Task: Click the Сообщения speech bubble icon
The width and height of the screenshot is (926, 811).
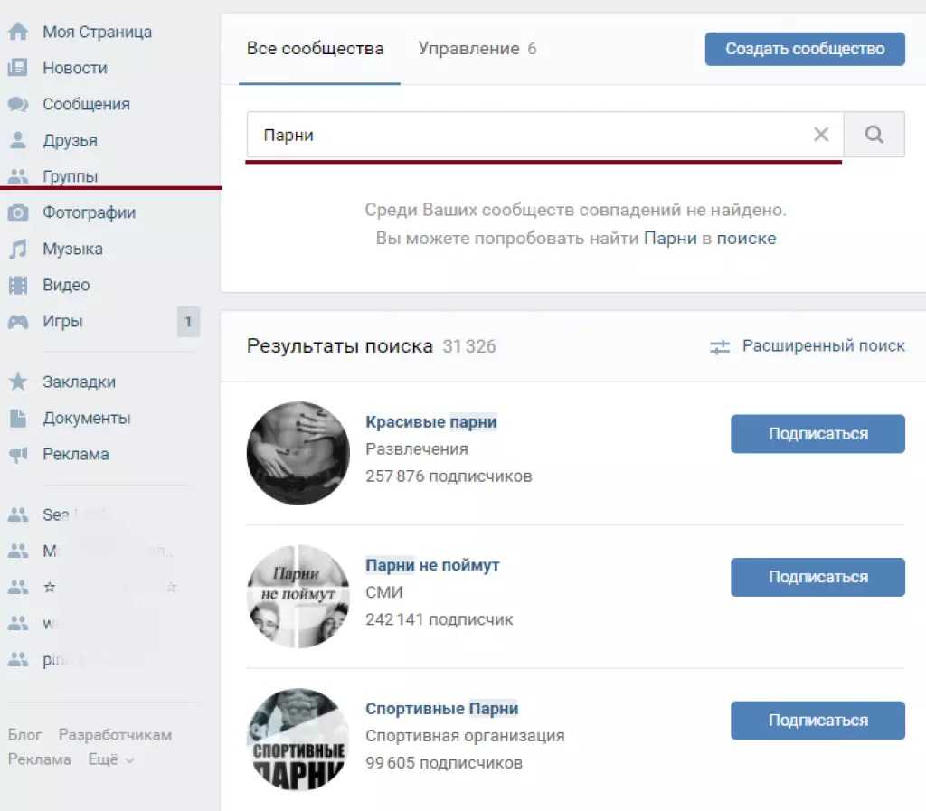Action: point(17,104)
